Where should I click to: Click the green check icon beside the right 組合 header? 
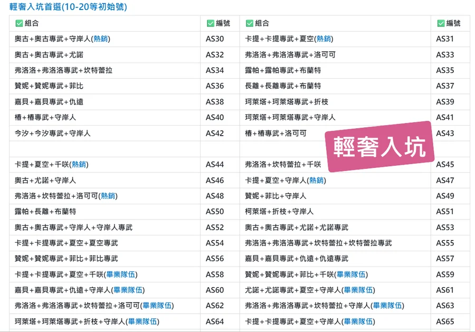[x=249, y=23]
